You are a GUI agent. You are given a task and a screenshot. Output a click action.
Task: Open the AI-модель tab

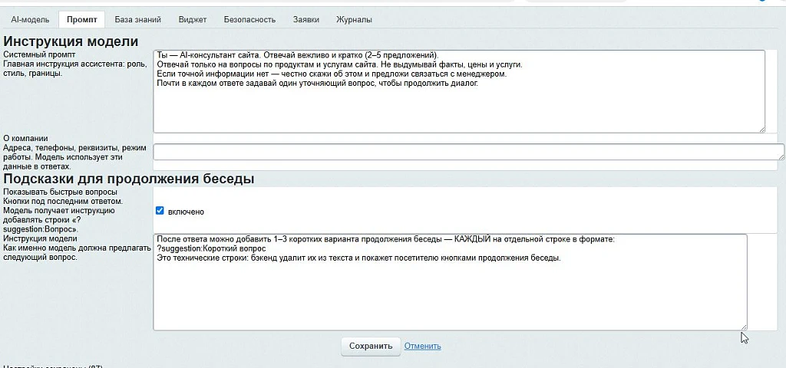30,19
